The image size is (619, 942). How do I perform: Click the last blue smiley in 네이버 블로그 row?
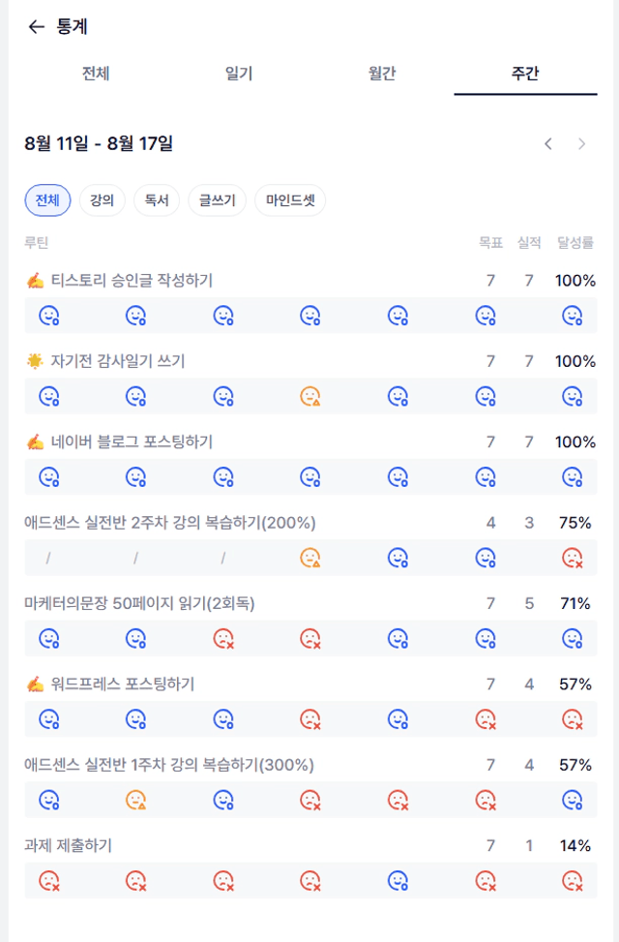(573, 477)
